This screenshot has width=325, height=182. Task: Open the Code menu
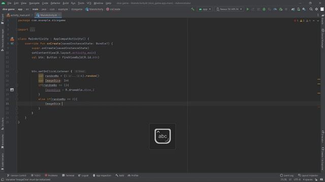coord(45,3)
